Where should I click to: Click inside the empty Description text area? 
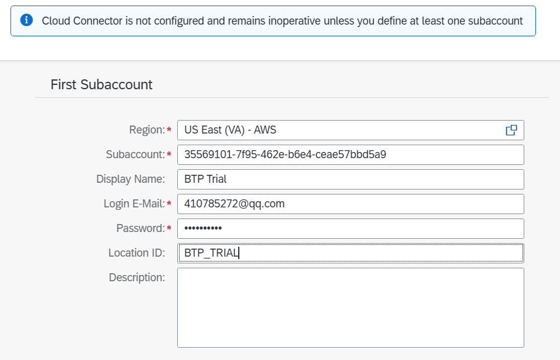pyautogui.click(x=350, y=308)
